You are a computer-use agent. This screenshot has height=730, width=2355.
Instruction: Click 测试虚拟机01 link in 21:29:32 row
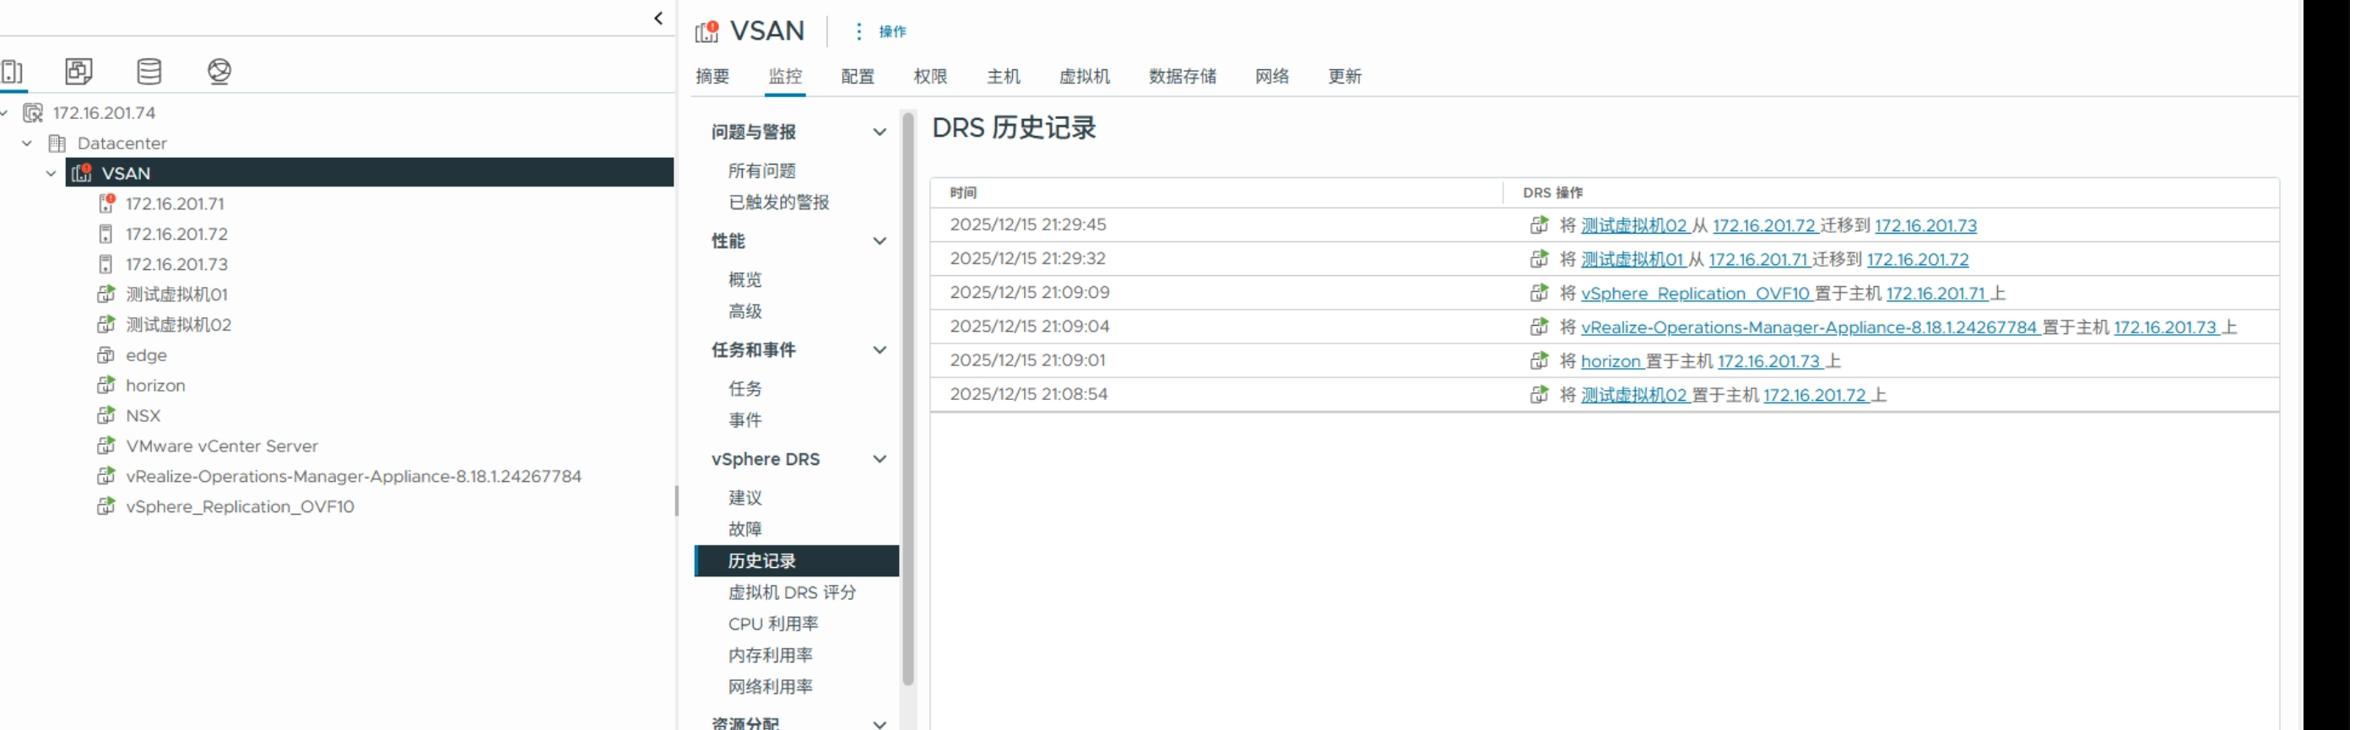click(x=1633, y=258)
